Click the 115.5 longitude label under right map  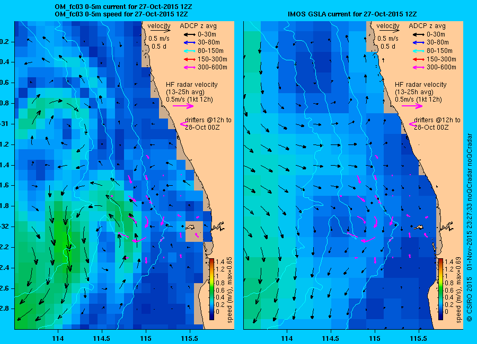pyautogui.click(x=418, y=339)
